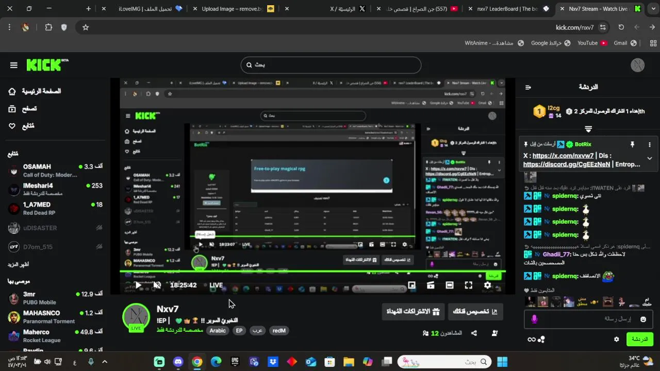The width and height of the screenshot is (660, 371).
Task: Enable picture-in-picture mode
Action: point(411,285)
